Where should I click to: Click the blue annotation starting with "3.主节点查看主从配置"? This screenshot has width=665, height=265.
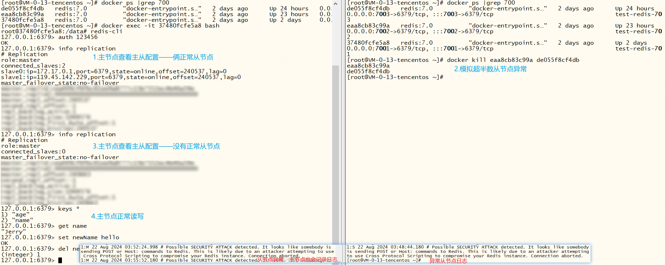coord(156,146)
